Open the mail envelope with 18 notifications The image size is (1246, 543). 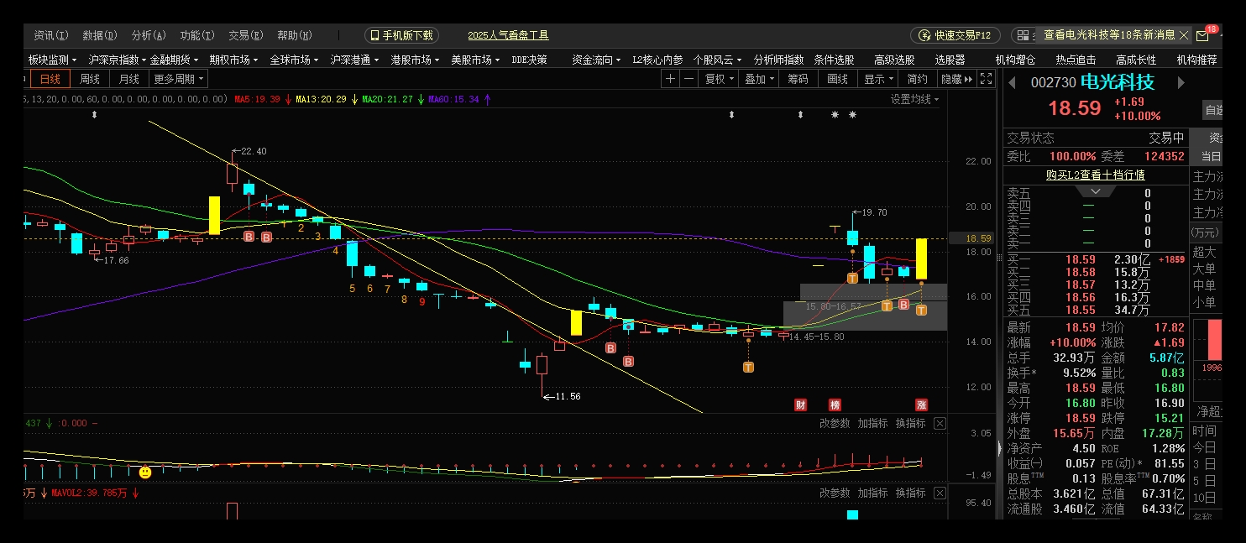1202,36
